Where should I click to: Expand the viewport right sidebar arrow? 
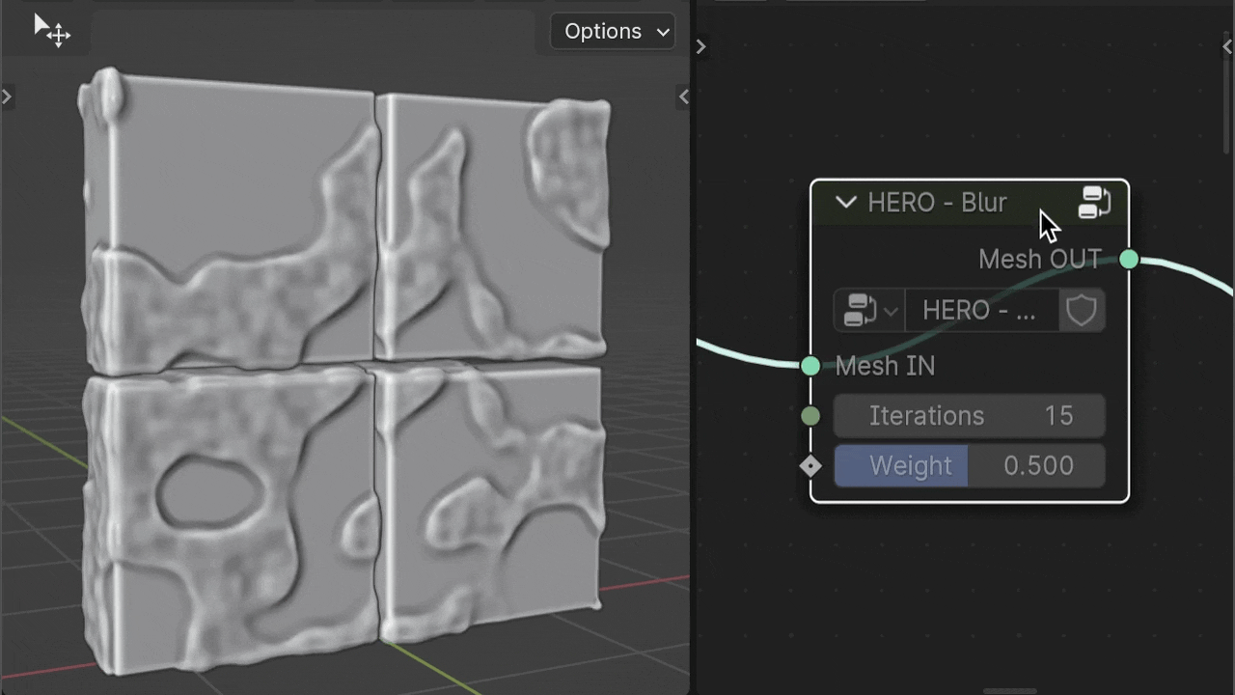coord(683,97)
